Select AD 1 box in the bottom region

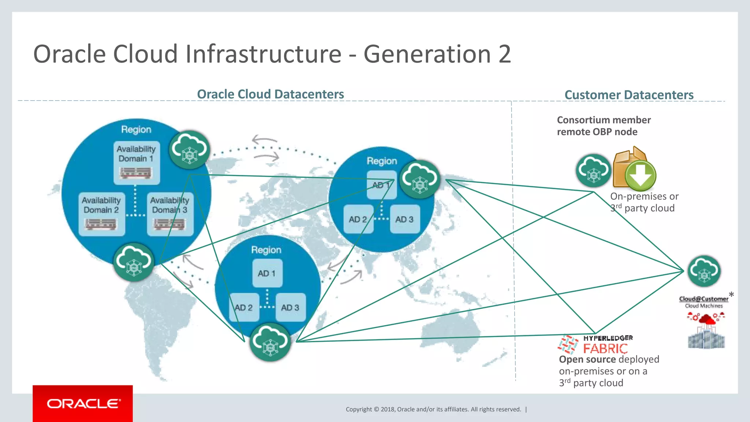click(x=267, y=273)
